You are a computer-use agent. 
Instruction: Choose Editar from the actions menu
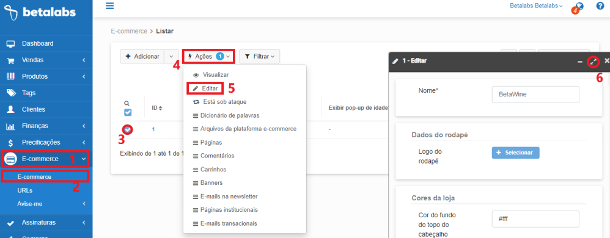(205, 88)
